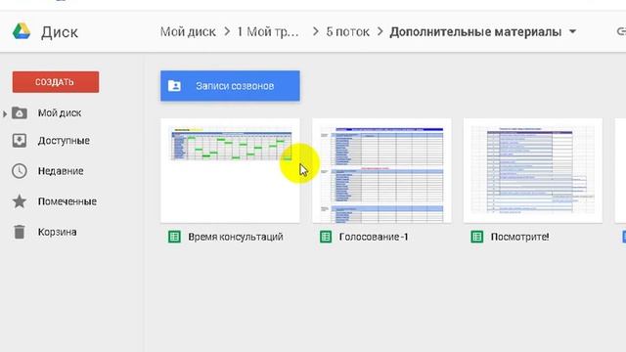Click Мой диск folder icon in sidebar
The image size is (626, 352).
point(20,113)
